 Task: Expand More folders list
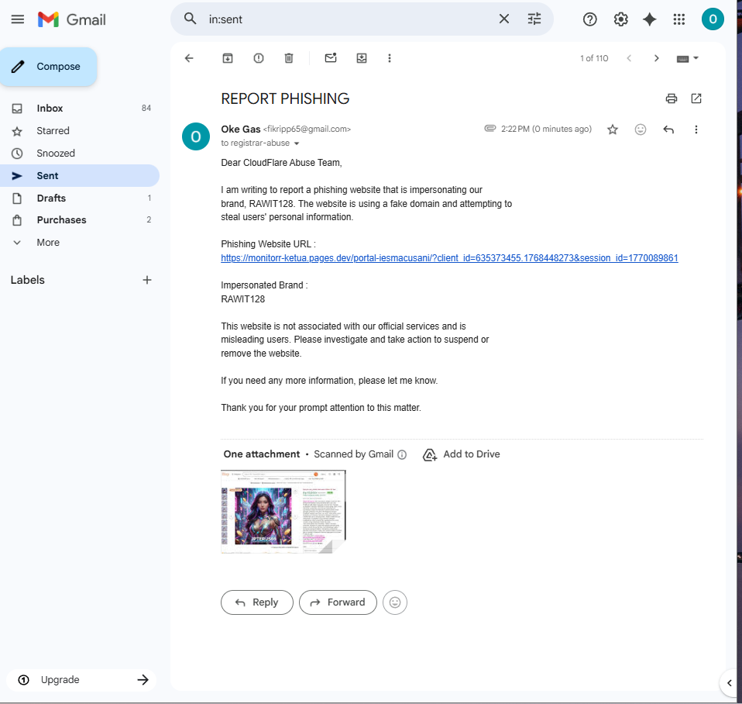click(80, 243)
